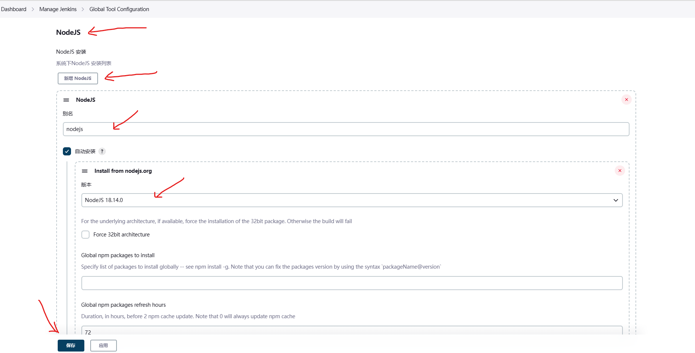695x353 pixels.
Task: Delete the Install from nodejs.org installer
Action: point(620,171)
